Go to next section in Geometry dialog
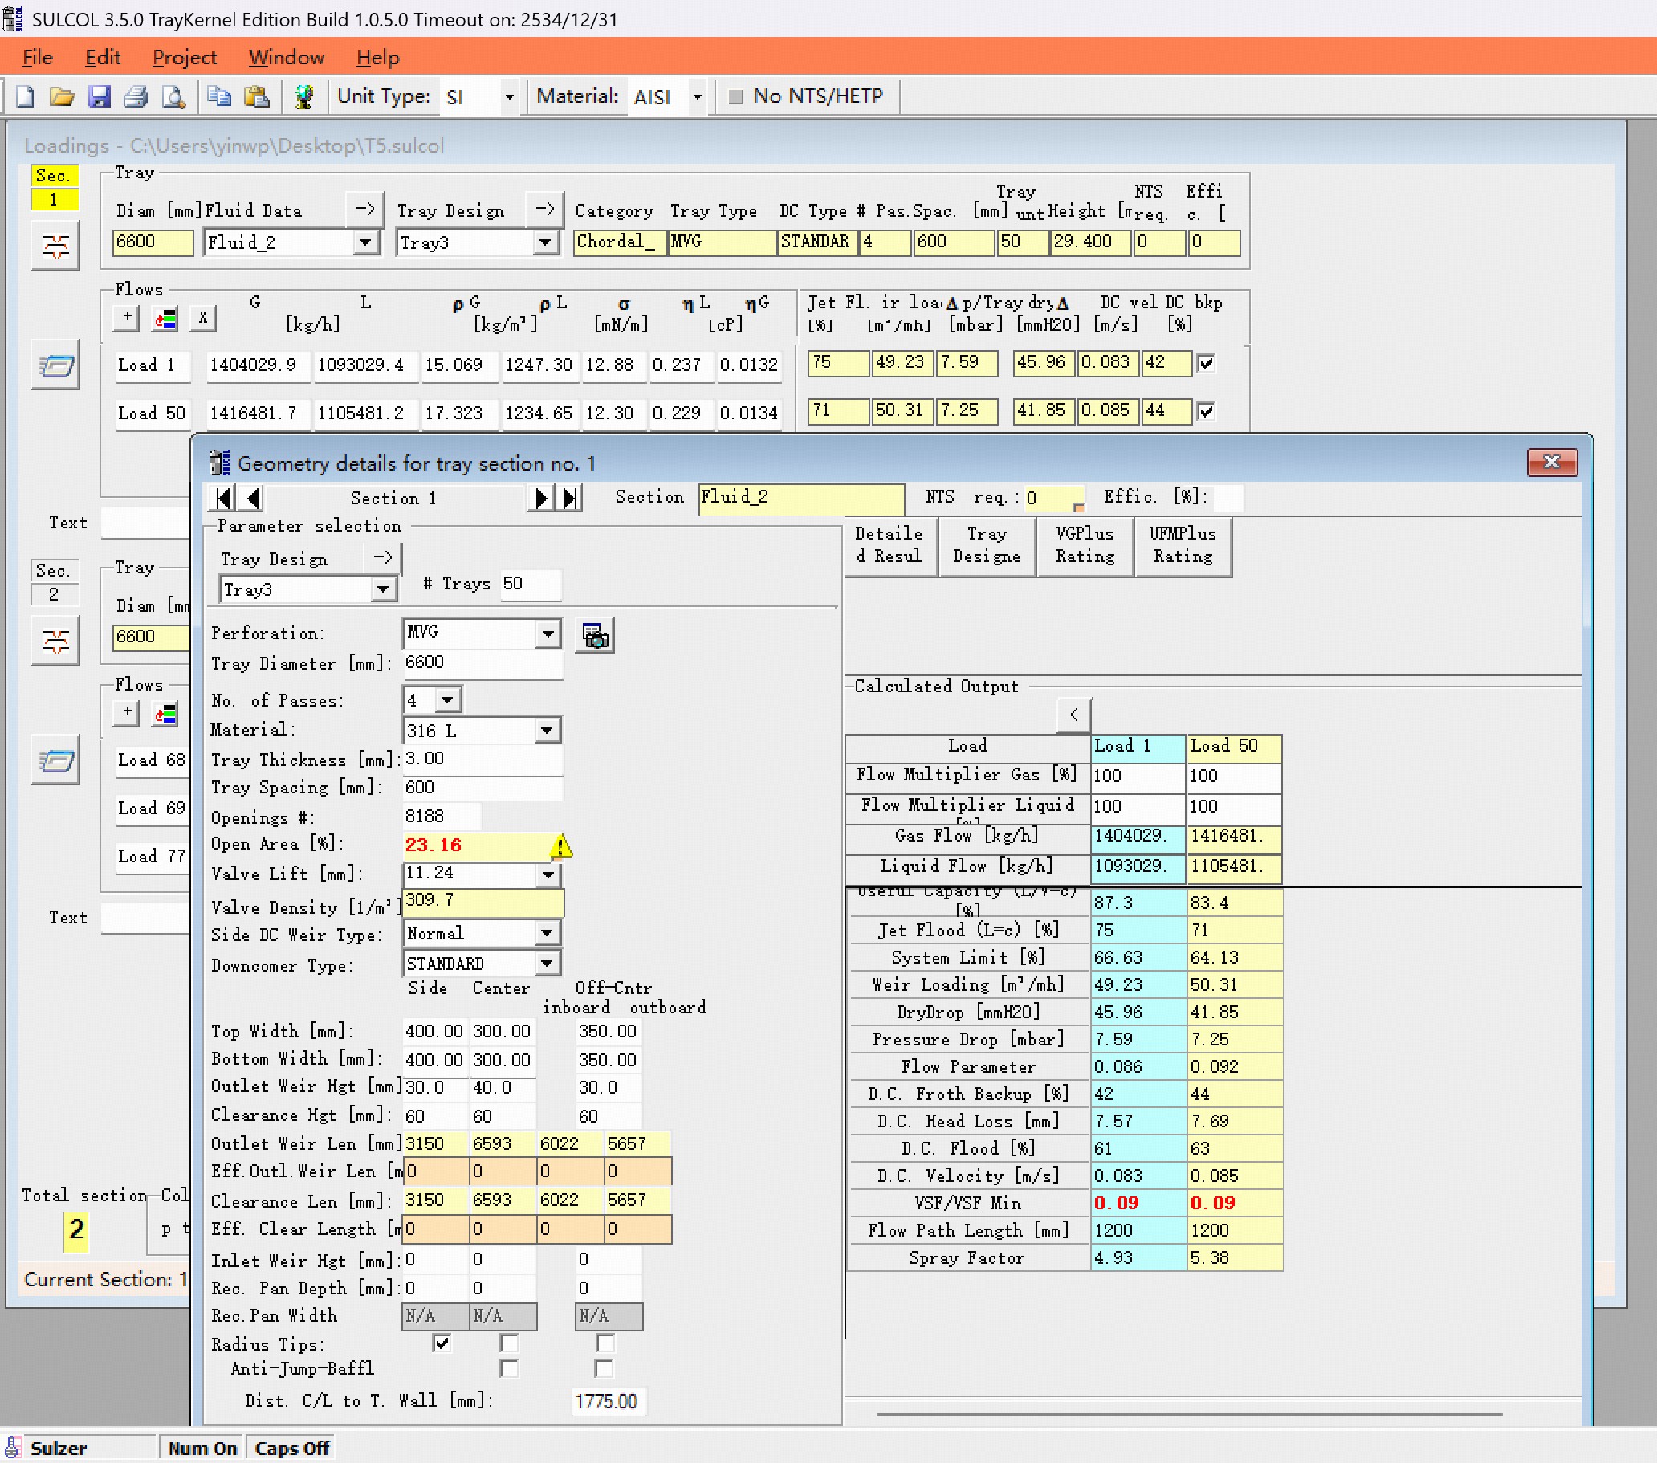1657x1463 pixels. tap(540, 497)
